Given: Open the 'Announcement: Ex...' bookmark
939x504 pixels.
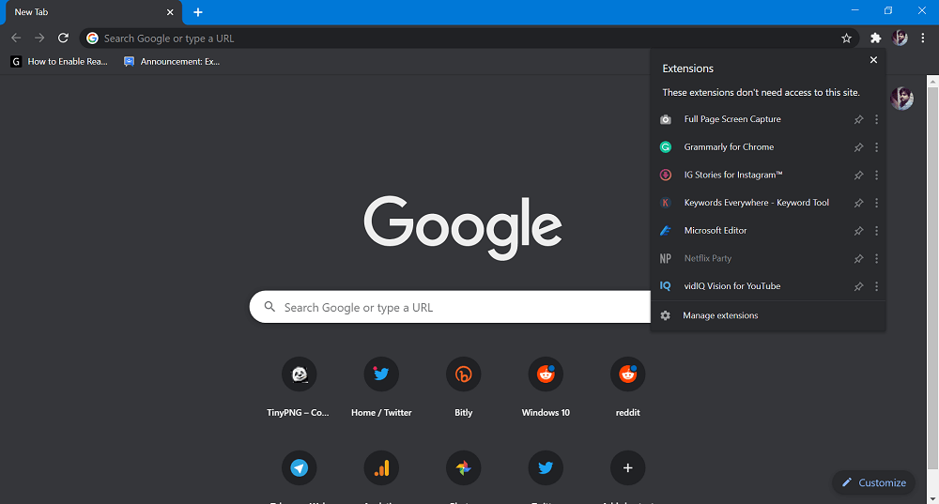Looking at the screenshot, I should (172, 62).
